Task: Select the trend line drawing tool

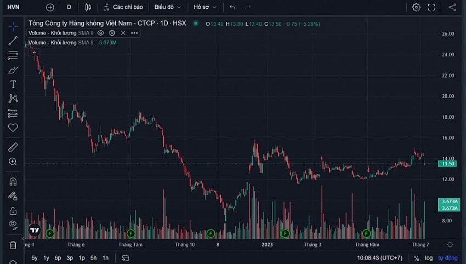Action: coord(13,41)
